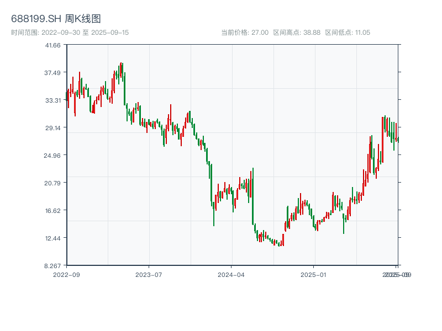
Task: Select y-axis value 37.49
Action: click(x=52, y=73)
